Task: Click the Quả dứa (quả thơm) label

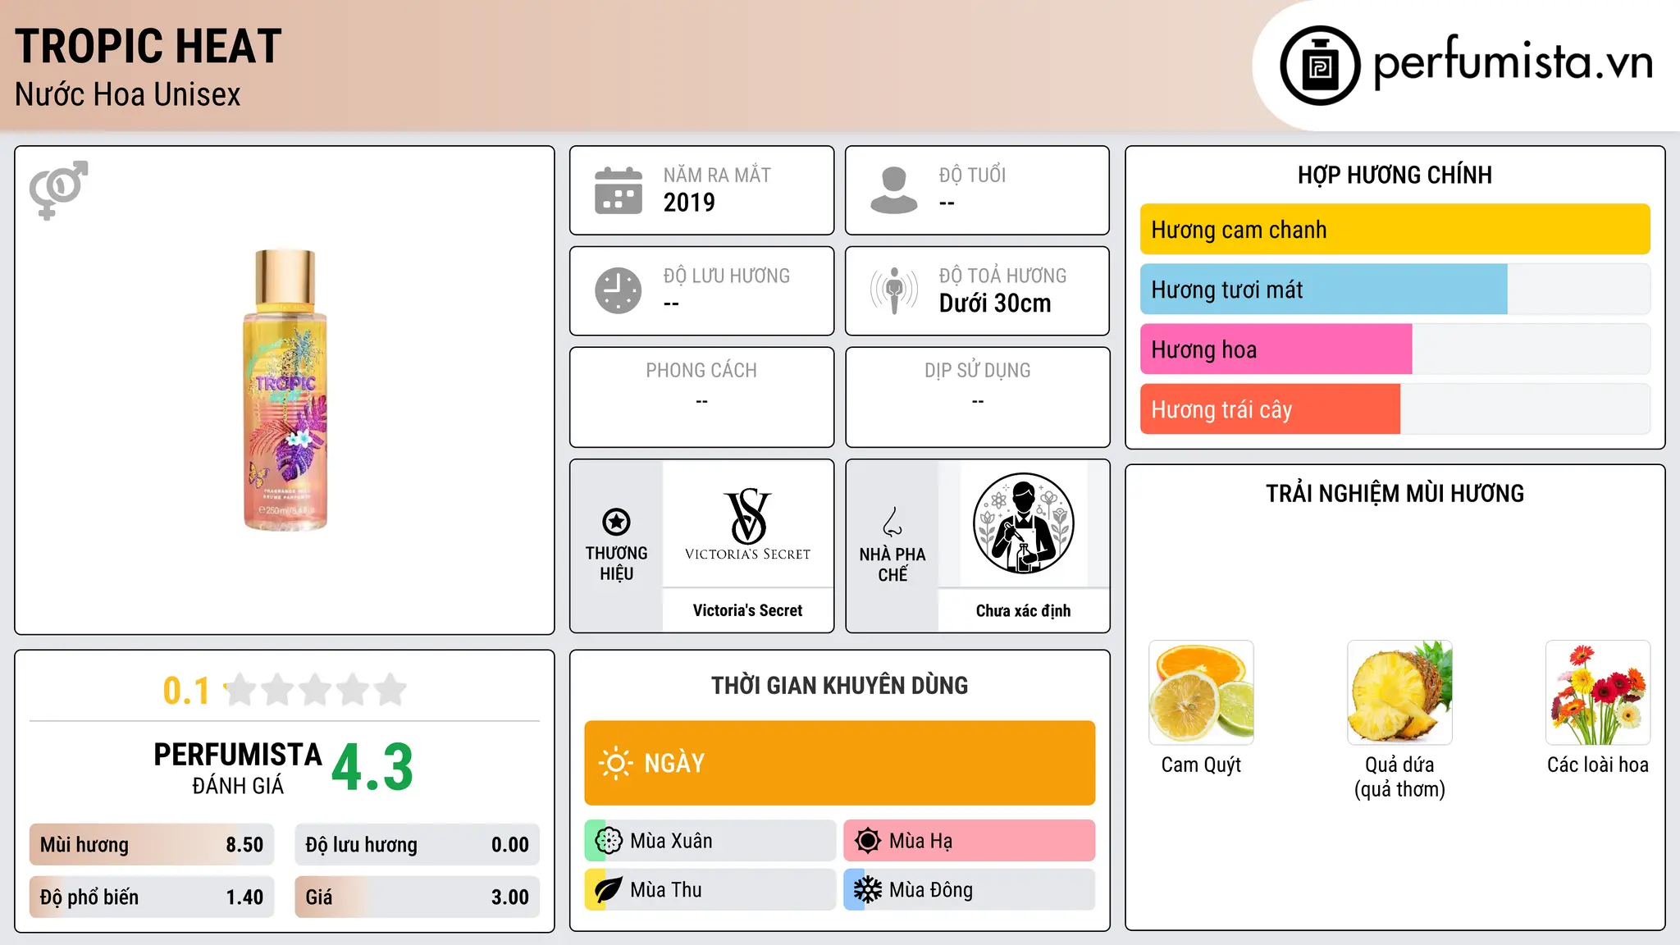Action: point(1399,777)
